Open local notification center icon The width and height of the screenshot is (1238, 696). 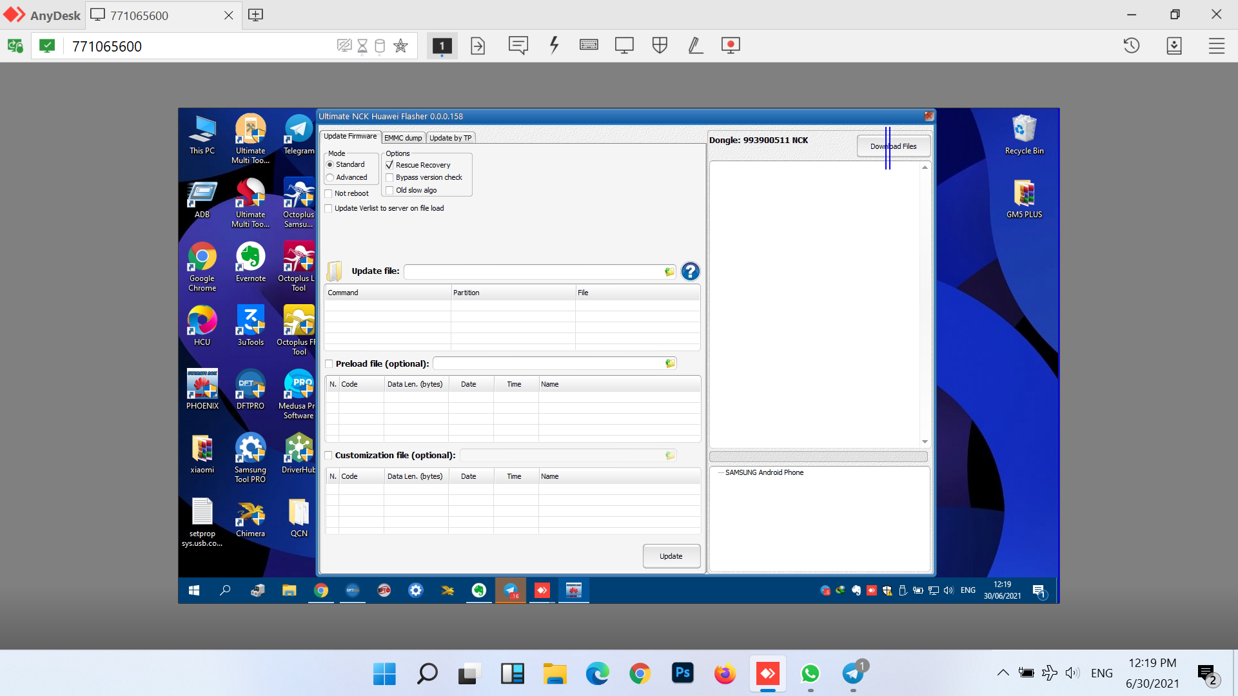coord(1206,674)
